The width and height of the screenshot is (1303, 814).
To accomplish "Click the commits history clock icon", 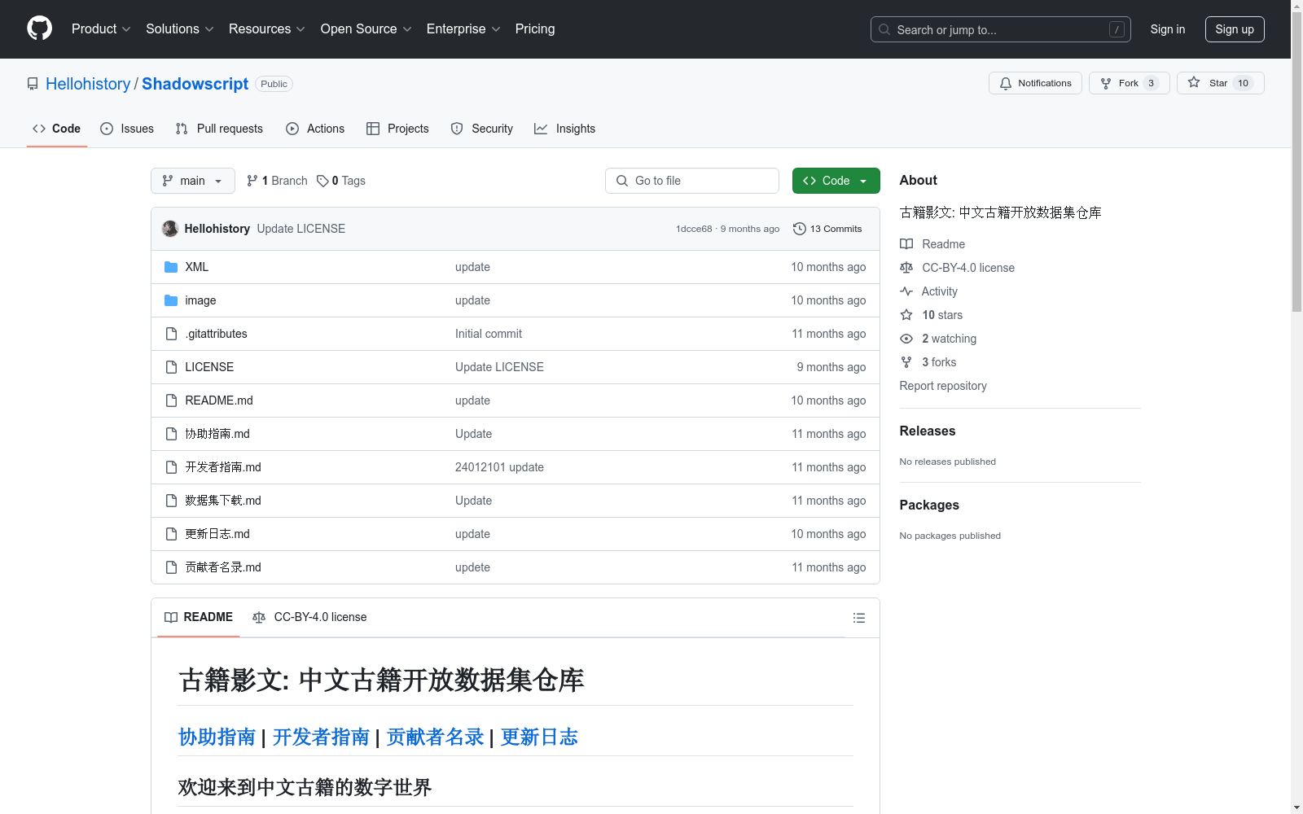I will (800, 229).
